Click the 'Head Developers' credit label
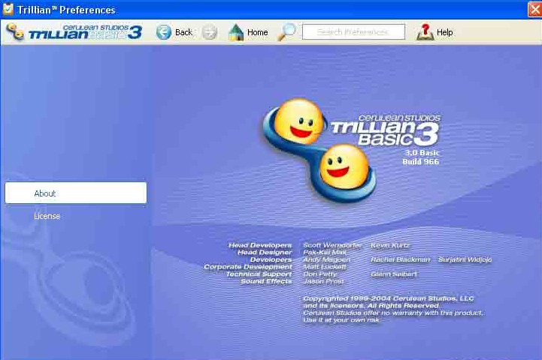The width and height of the screenshot is (542, 360). click(260, 245)
